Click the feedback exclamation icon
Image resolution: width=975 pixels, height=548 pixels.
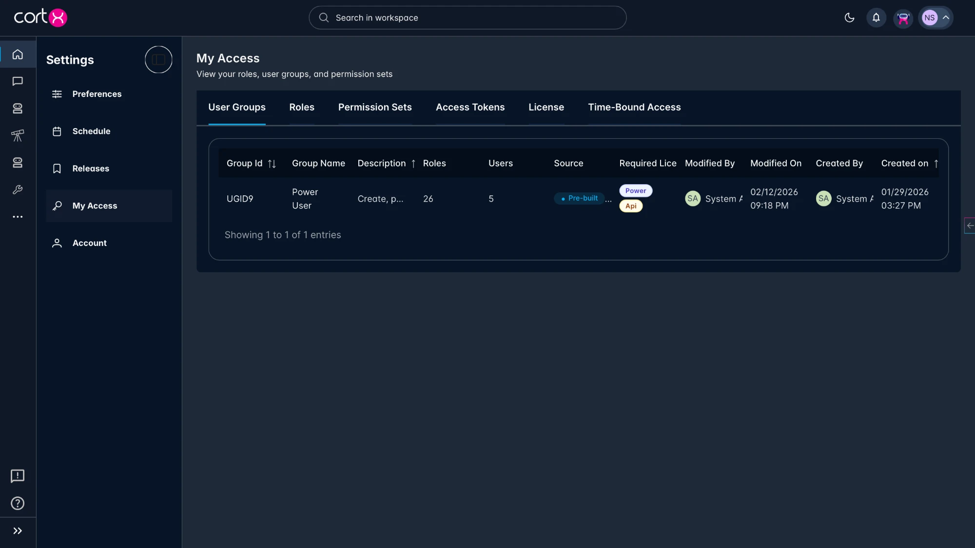click(x=18, y=476)
